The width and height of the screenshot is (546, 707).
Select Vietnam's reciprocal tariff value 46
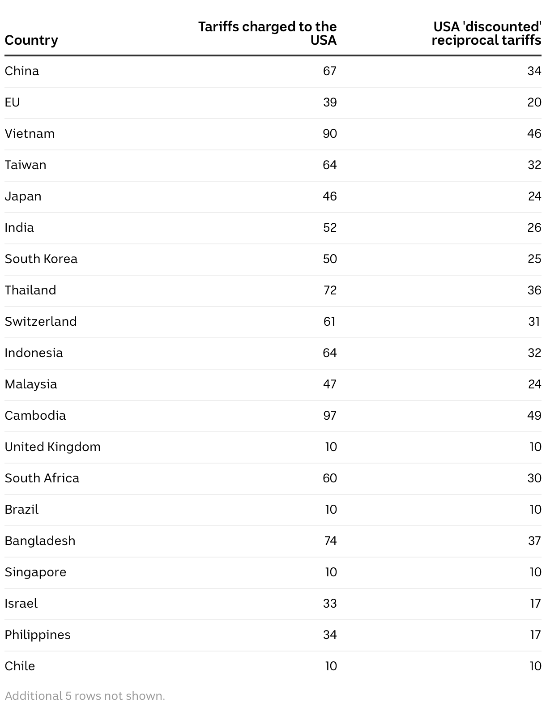pyautogui.click(x=534, y=134)
